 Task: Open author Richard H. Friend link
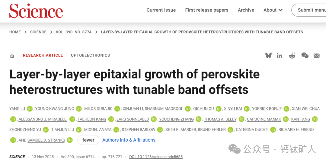tap(296, 130)
